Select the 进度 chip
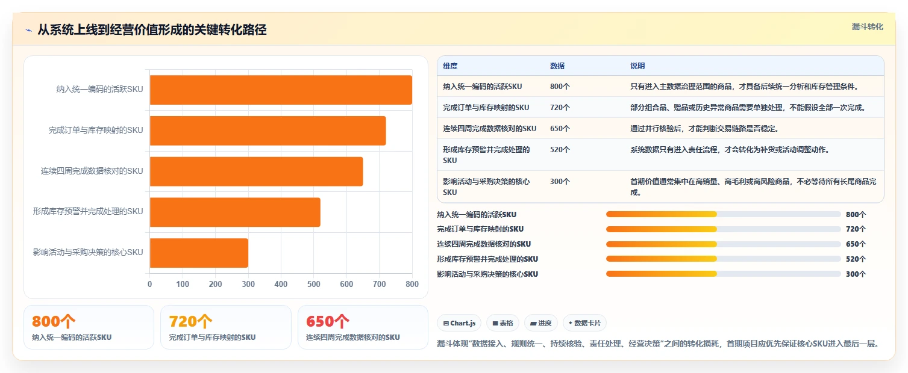The height and width of the screenshot is (373, 908). coord(541,323)
